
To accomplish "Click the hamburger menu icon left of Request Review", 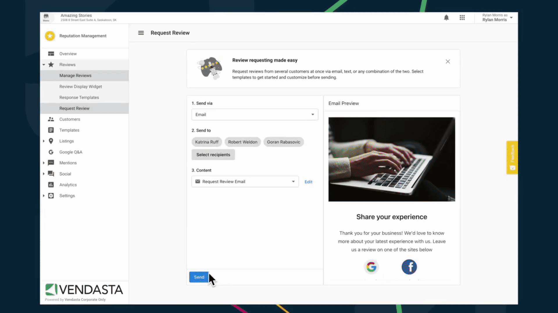I will coord(141,32).
